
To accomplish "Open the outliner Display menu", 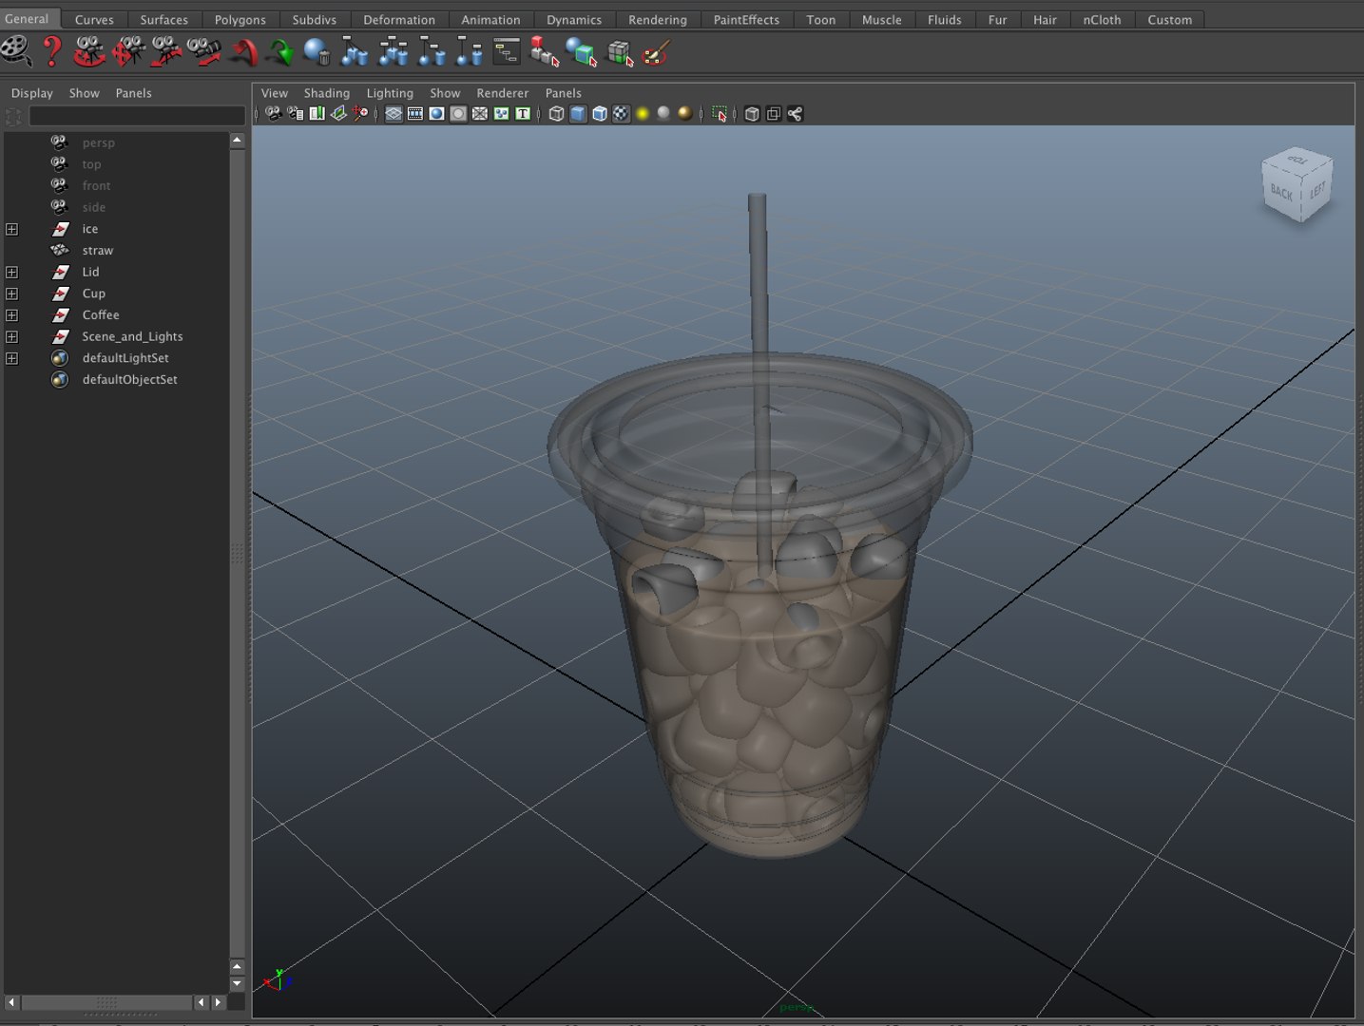I will [x=32, y=93].
